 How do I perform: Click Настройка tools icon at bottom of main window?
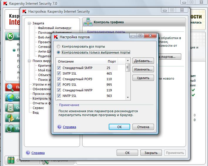click(x=45, y=162)
